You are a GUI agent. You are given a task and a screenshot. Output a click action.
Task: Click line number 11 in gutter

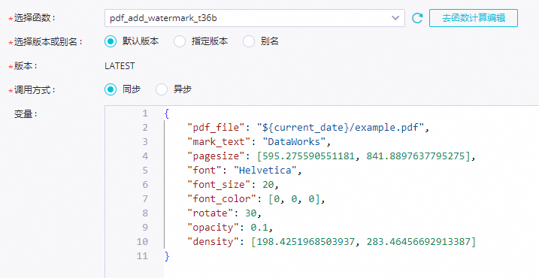(x=142, y=255)
